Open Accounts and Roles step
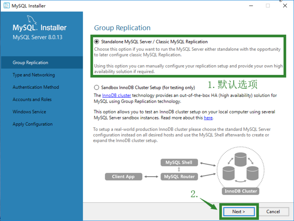 coord(32,99)
